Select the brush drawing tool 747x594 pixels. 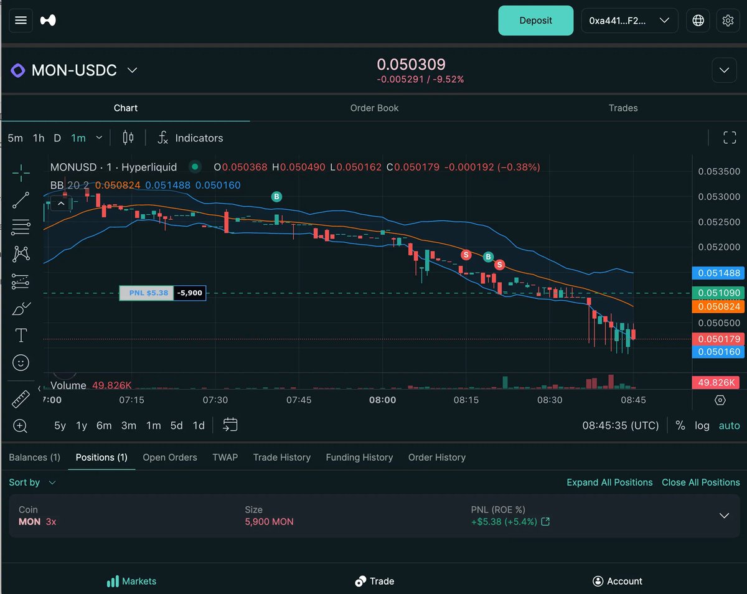(x=21, y=308)
